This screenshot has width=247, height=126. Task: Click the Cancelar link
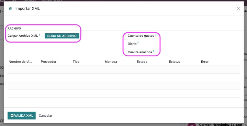(x=46, y=116)
